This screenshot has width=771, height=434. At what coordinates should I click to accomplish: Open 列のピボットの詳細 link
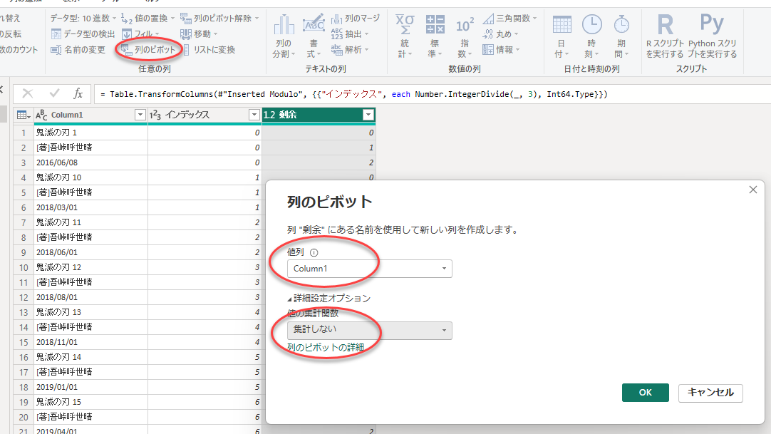point(326,347)
